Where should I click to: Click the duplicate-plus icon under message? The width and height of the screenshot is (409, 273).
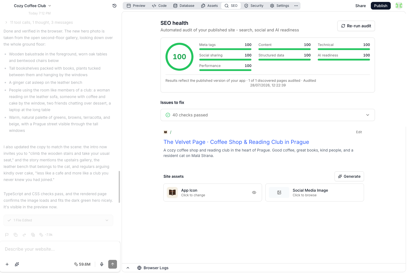pos(33,235)
